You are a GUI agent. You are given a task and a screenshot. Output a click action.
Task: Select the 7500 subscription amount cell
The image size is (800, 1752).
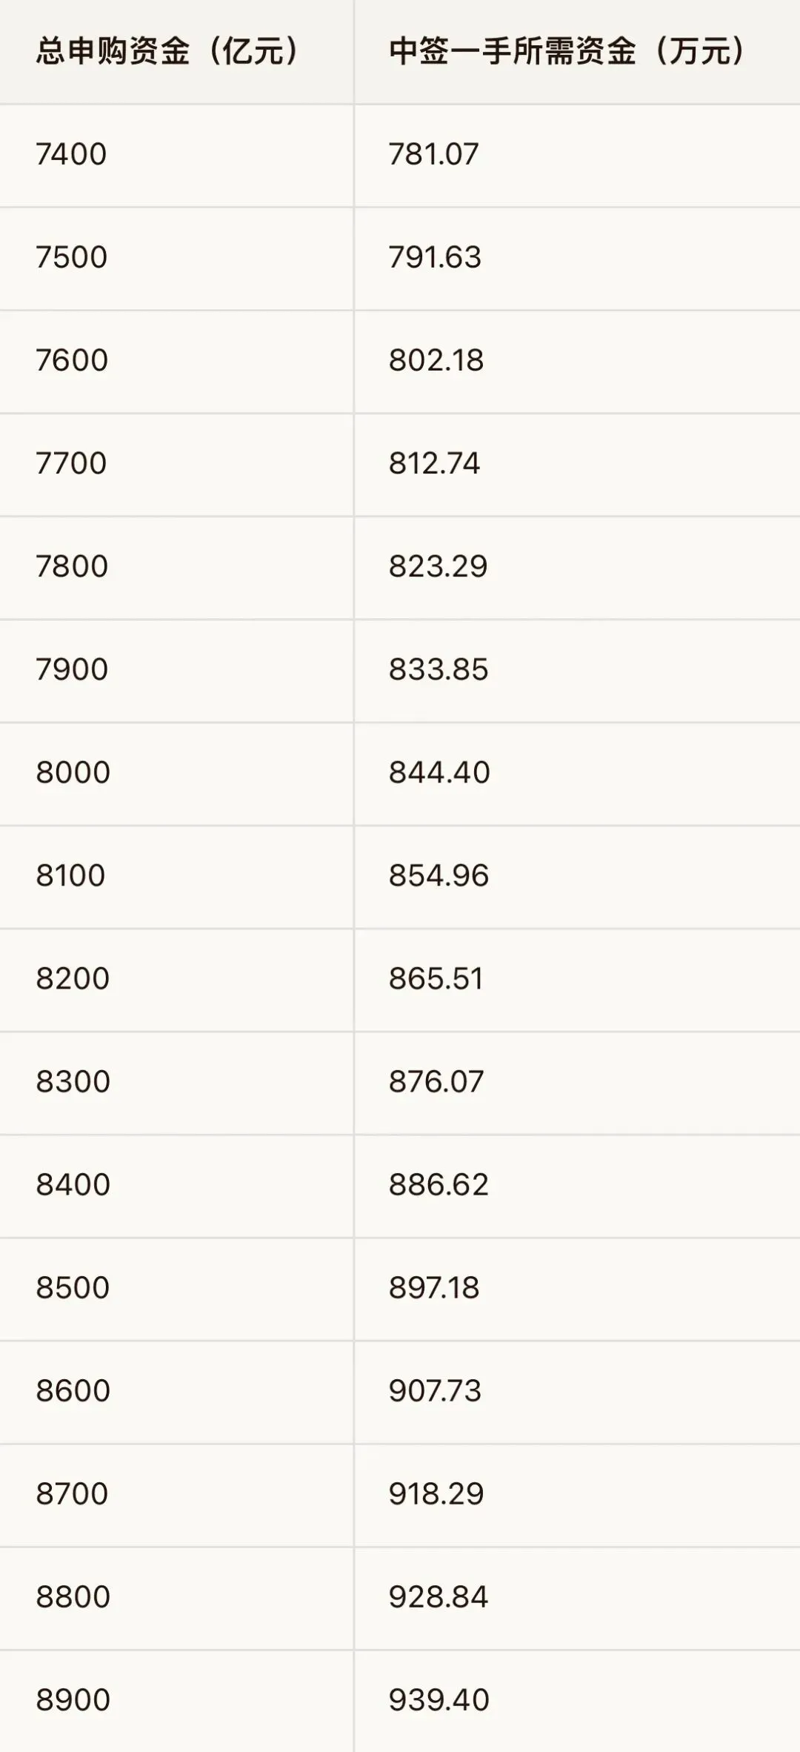pos(176,259)
